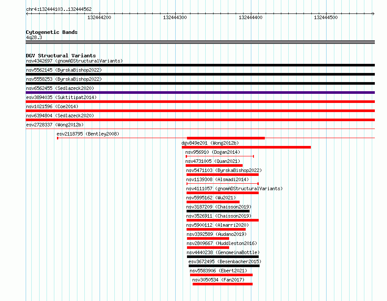Image resolution: width=387 pixels, height=301 pixels.
Task: Open the nsv3187209 (Chaisson2019) label
Action: point(219,207)
